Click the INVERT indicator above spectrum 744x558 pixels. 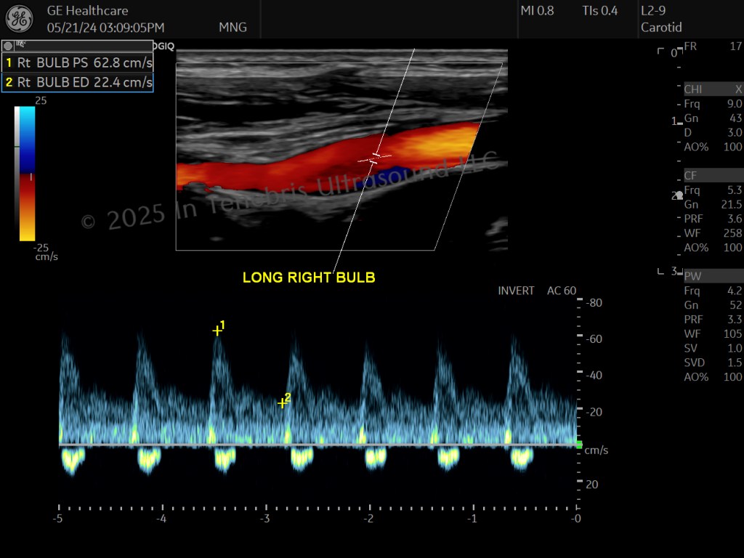click(516, 291)
